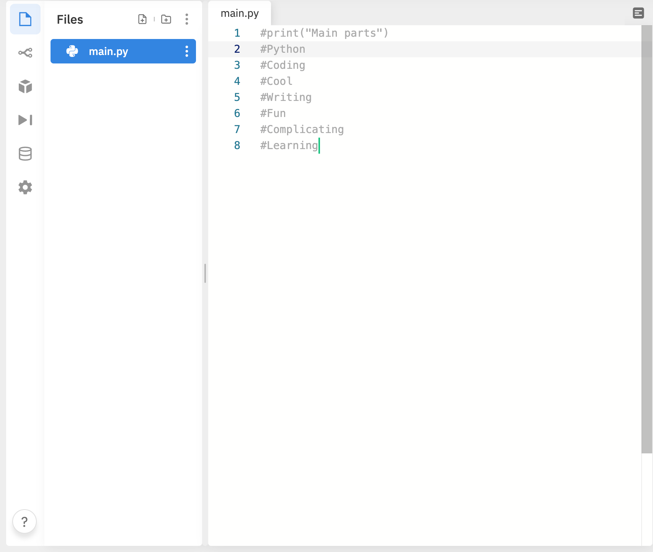Viewport: 653px width, 552px height.
Task: Click the #Python comment line
Action: coord(282,49)
